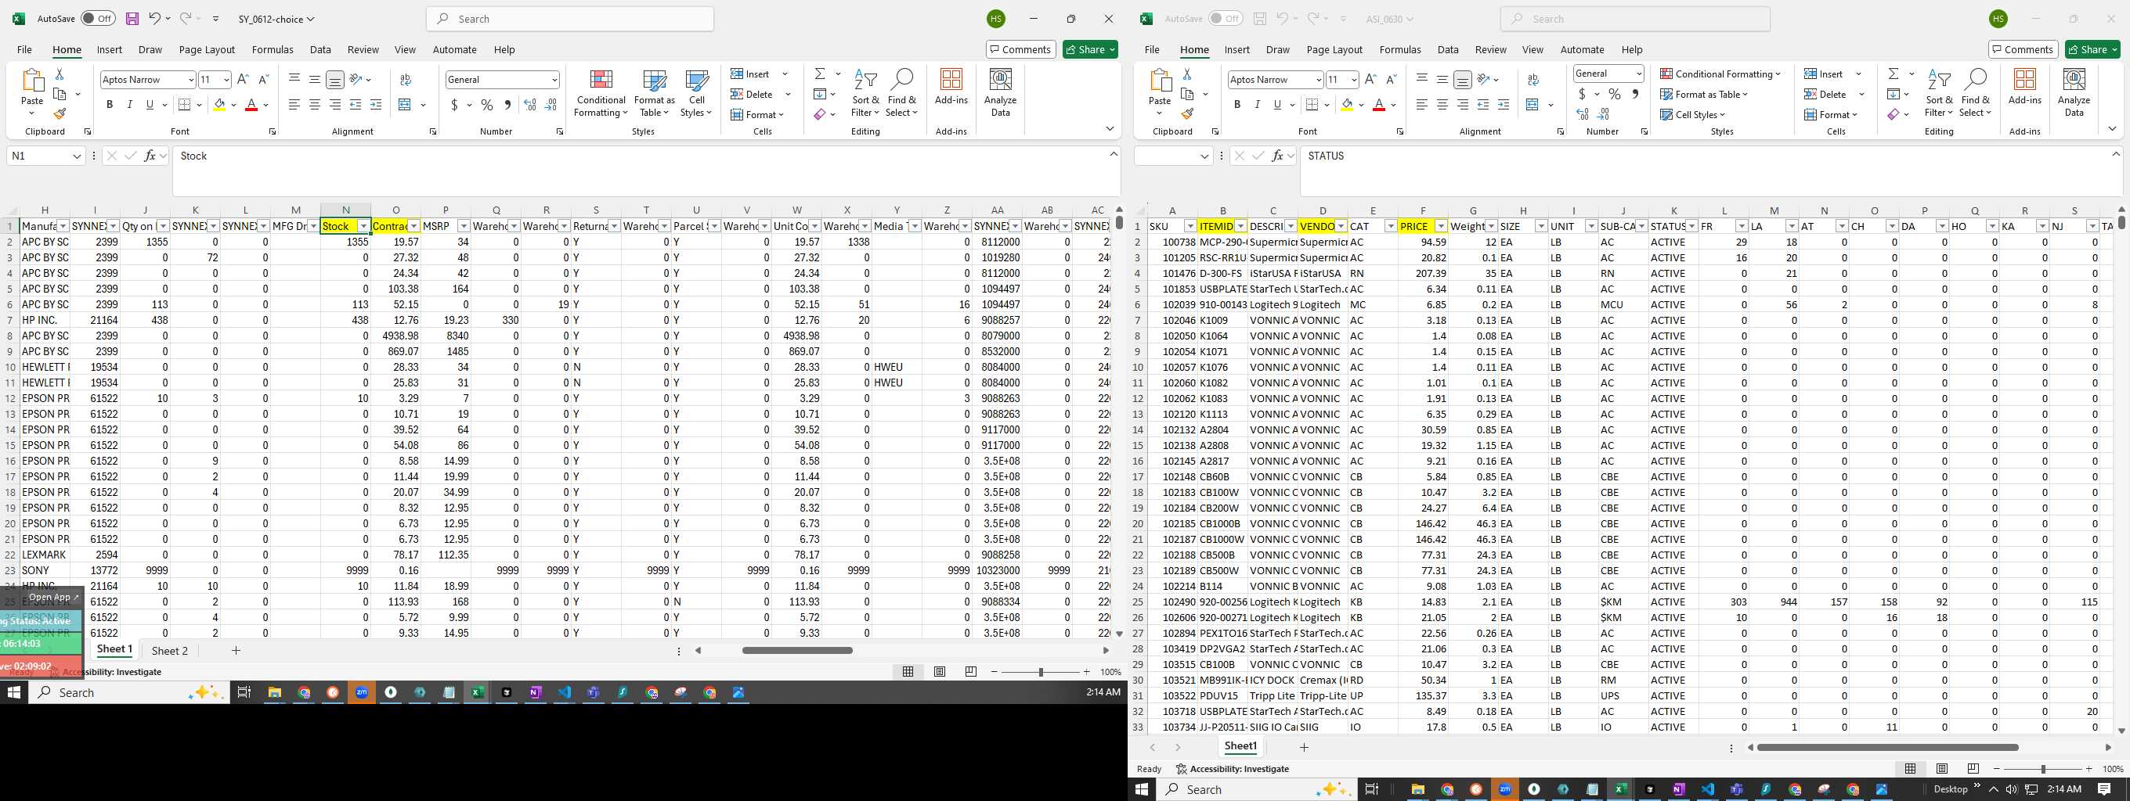Open Name Box dropdown showing N1
Image resolution: width=2130 pixels, height=801 pixels.
(x=77, y=156)
